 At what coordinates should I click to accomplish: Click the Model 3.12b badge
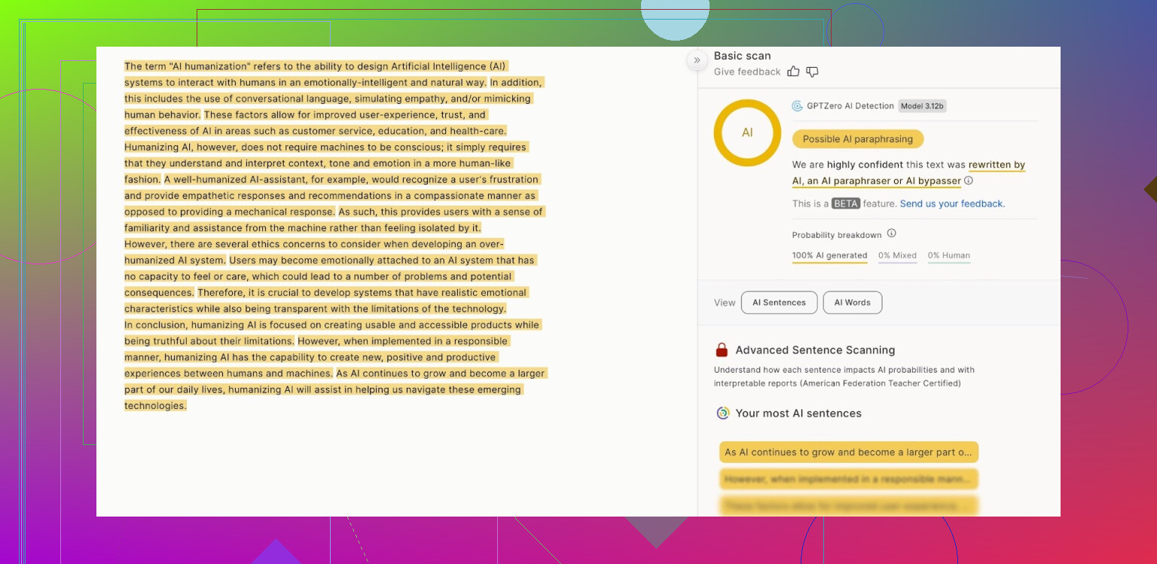tap(922, 106)
